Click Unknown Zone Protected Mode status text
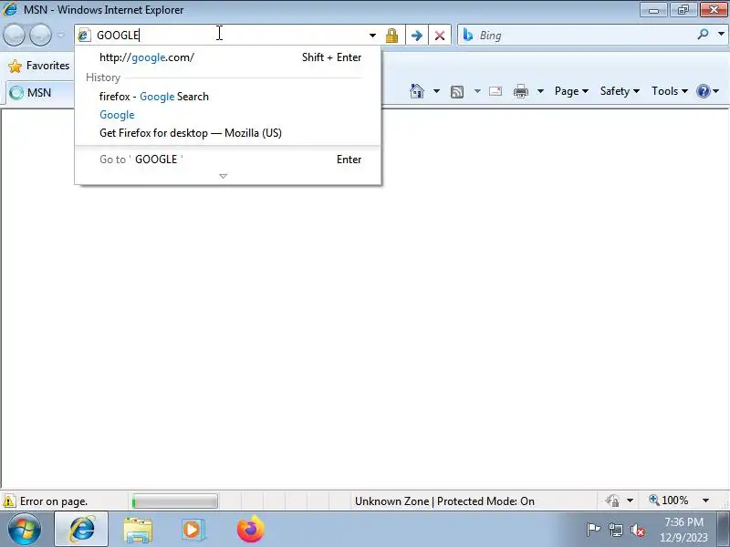 (444, 501)
